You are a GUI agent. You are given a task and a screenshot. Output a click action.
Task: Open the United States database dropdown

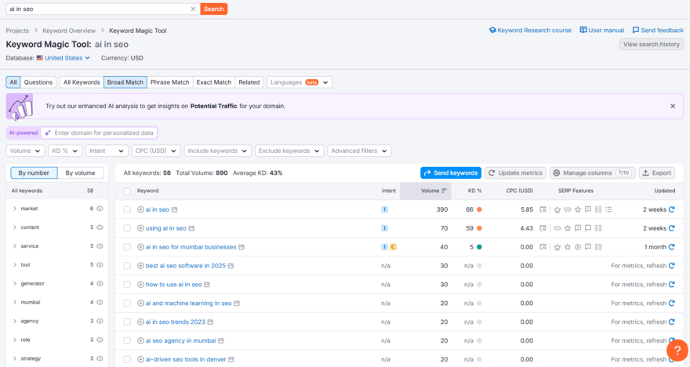pos(64,58)
